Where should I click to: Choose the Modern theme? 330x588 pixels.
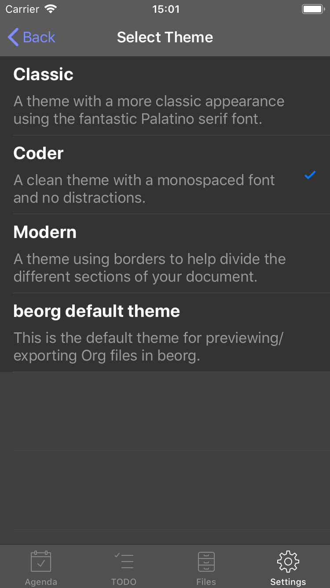click(x=165, y=254)
